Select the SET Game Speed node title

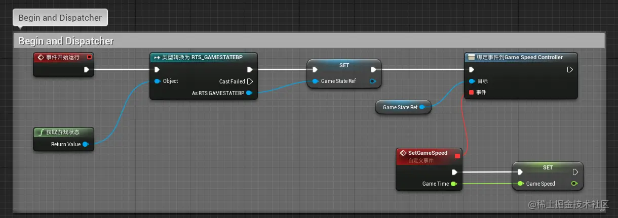coord(548,167)
